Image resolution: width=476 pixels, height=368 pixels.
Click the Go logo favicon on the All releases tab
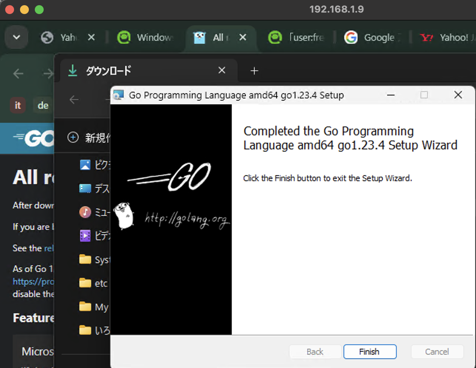click(200, 37)
